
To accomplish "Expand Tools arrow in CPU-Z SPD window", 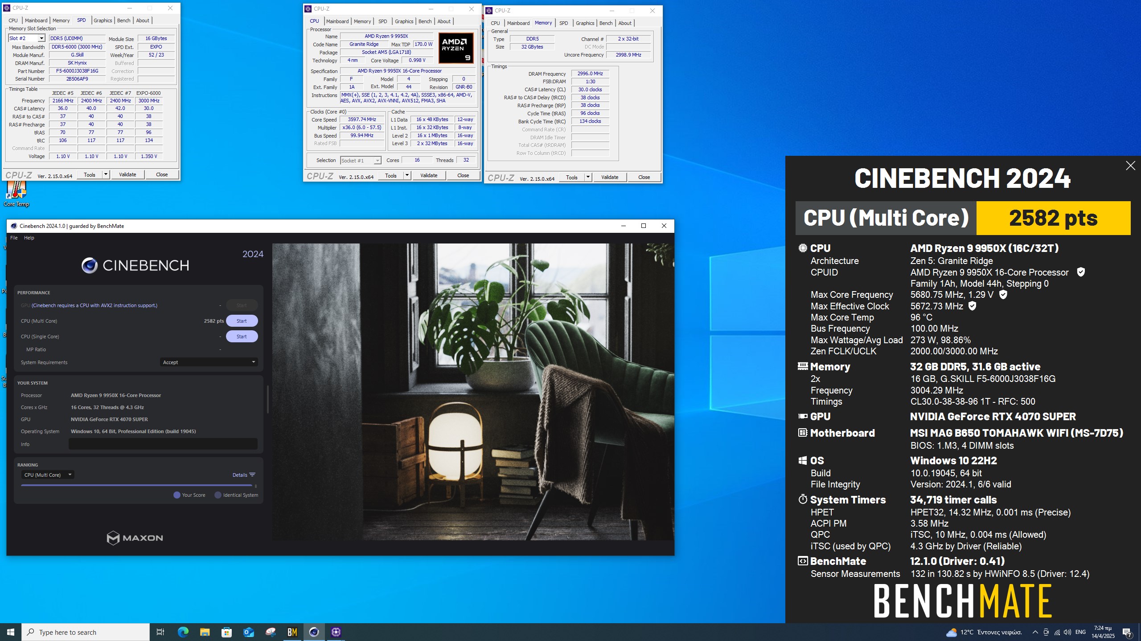I will (106, 174).
